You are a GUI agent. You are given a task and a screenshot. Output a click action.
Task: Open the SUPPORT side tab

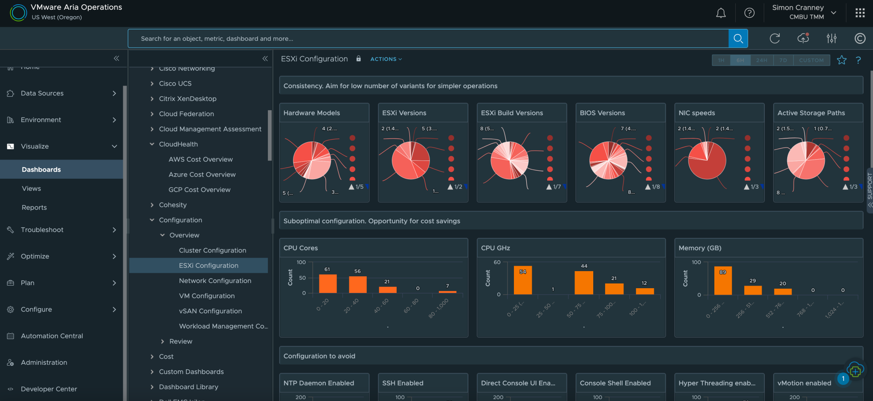870,190
